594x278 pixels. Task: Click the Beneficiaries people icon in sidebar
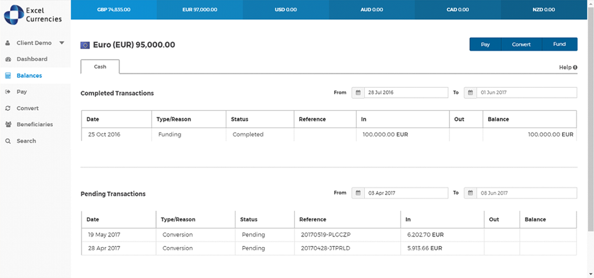[8, 125]
